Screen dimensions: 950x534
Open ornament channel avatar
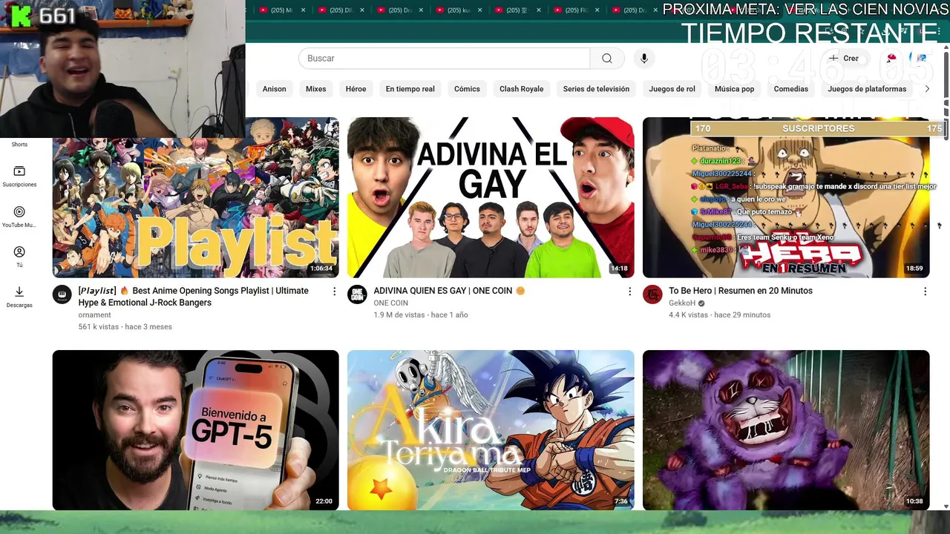[62, 294]
